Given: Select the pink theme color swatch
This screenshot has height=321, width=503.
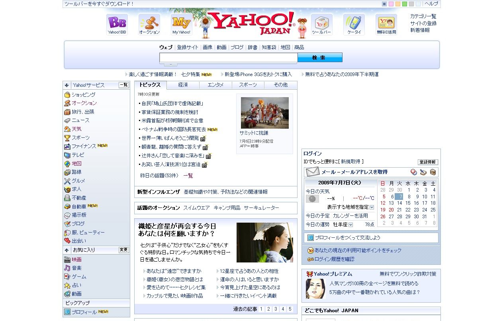Looking at the screenshot, I should pos(391,4).
